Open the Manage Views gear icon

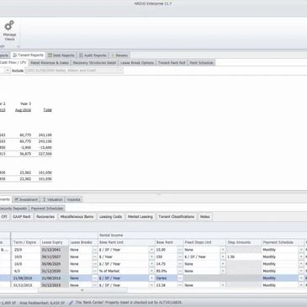(9, 26)
